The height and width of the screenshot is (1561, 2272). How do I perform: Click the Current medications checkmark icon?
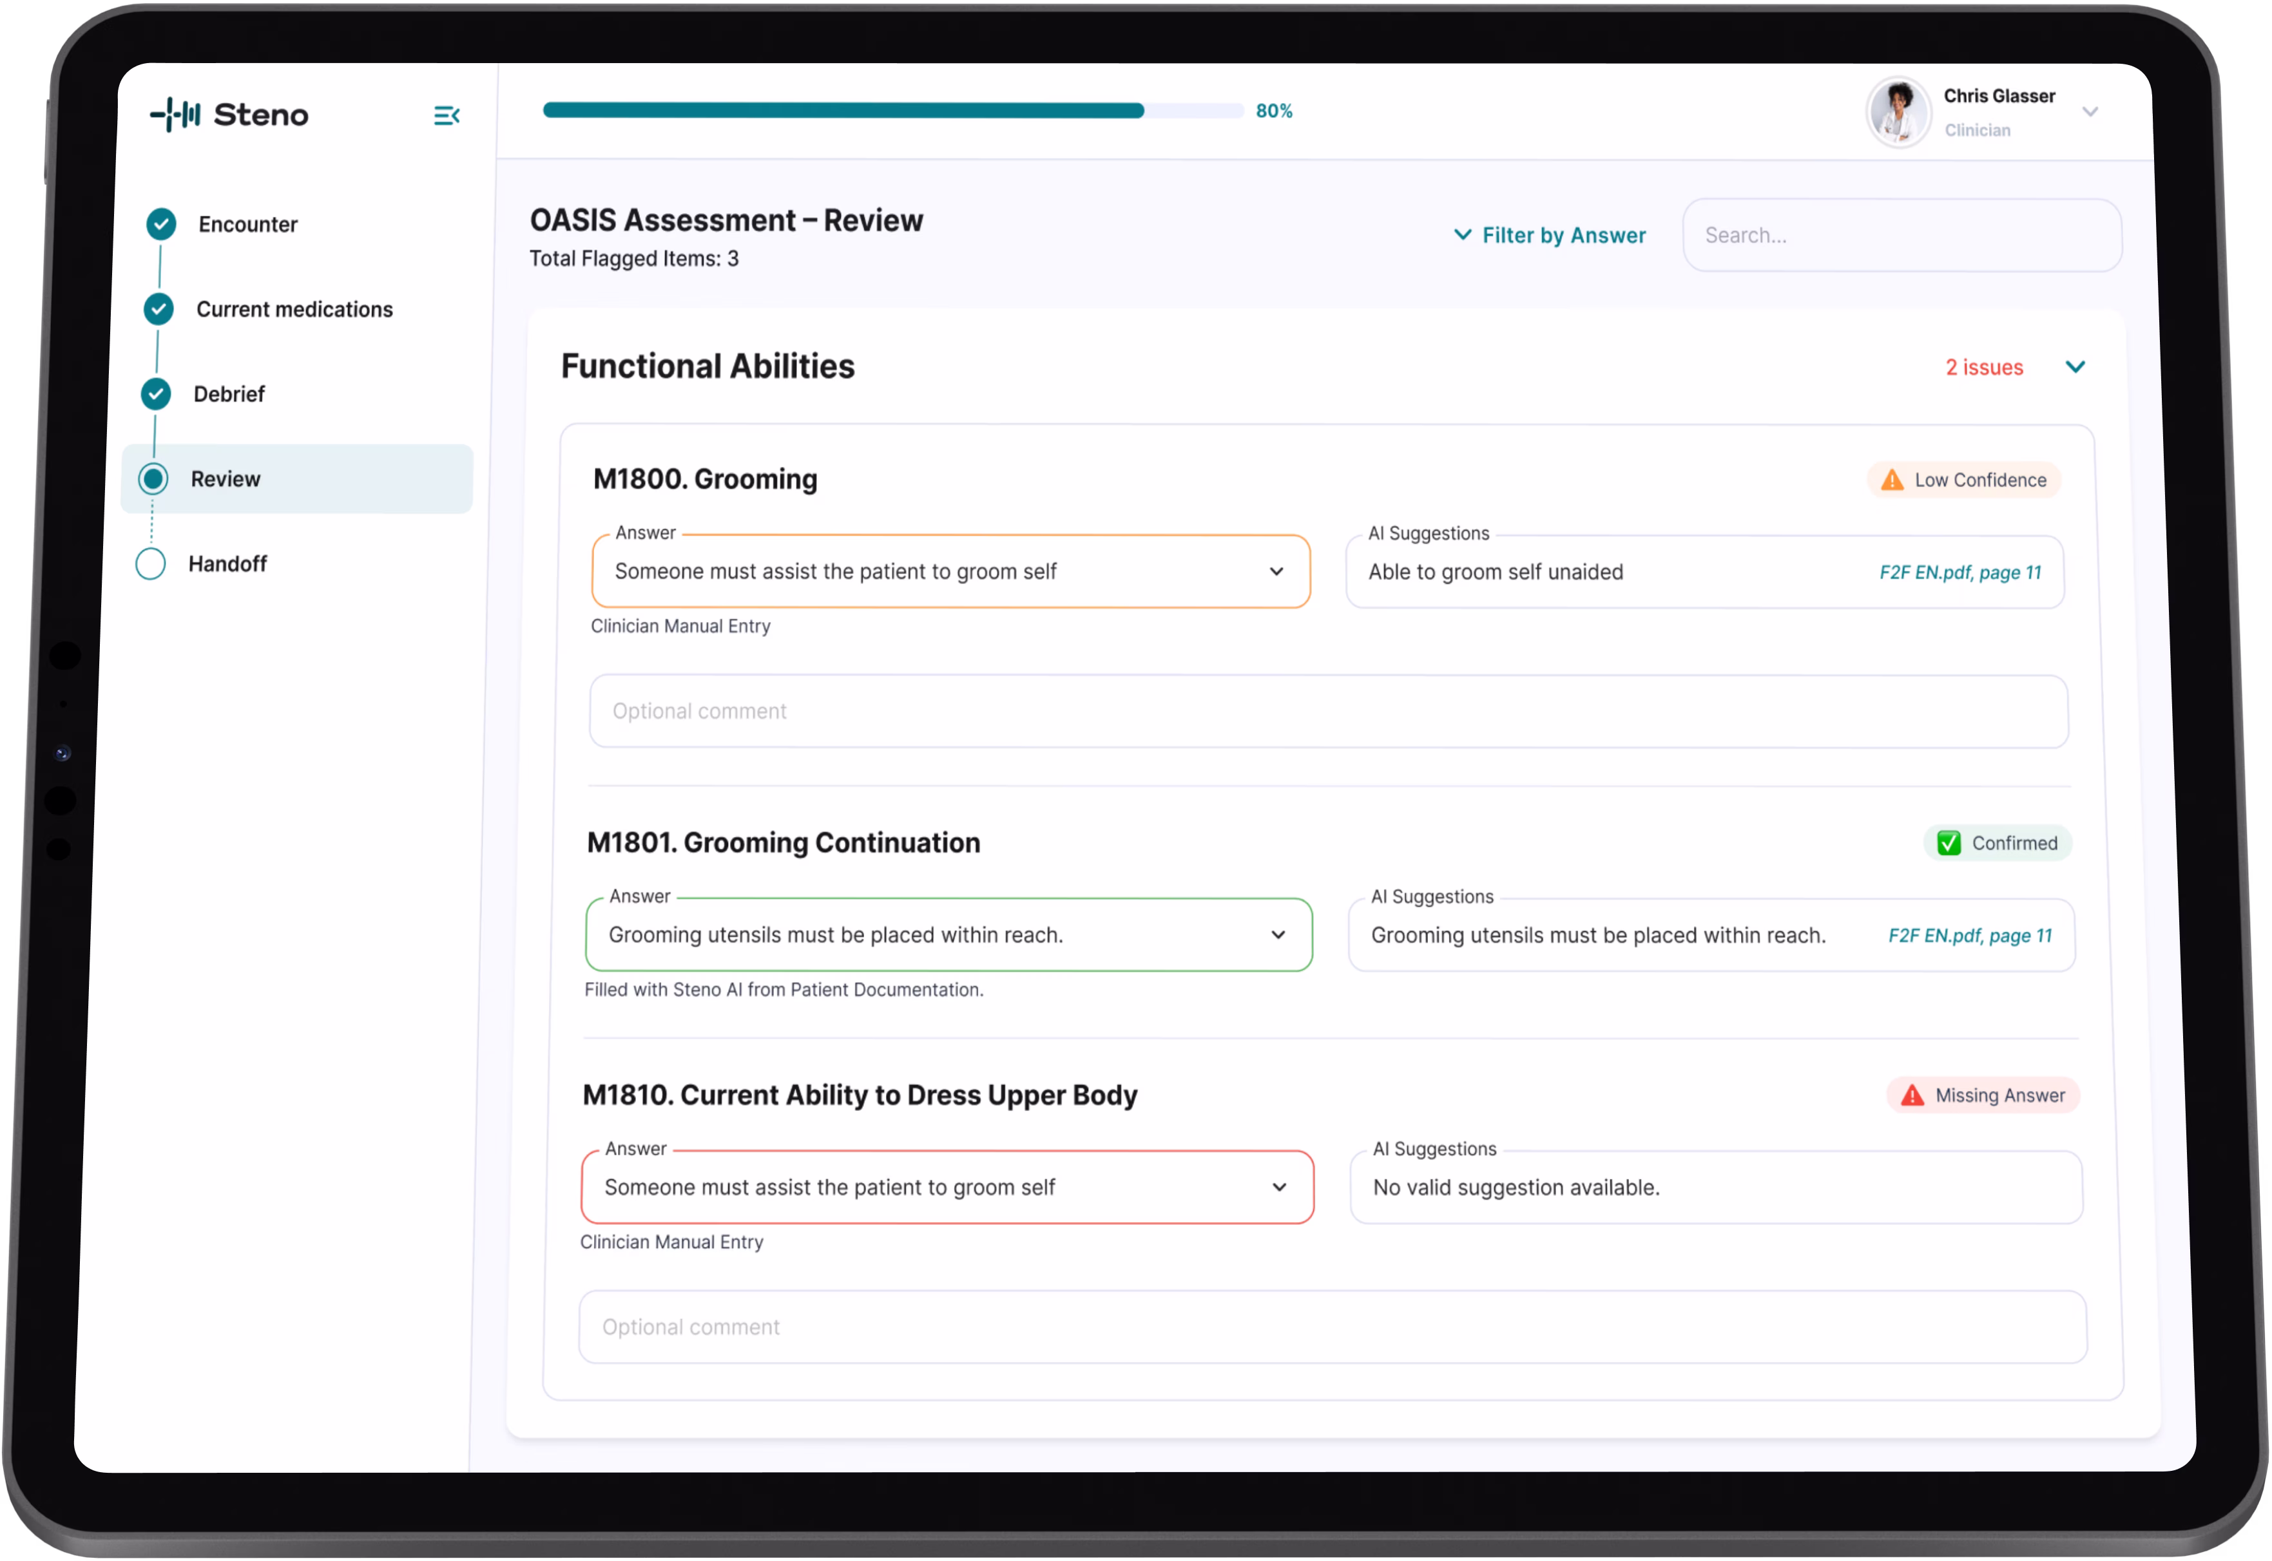(159, 309)
